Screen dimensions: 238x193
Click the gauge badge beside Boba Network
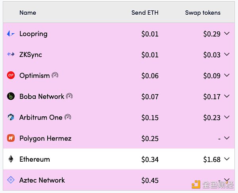coord(69,96)
